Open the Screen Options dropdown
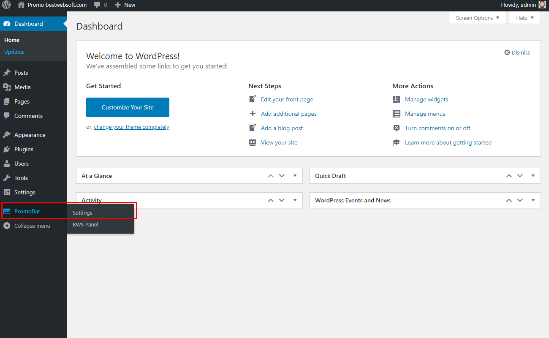 (478, 18)
